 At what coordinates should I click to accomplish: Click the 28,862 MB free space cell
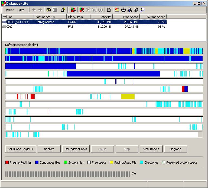131,22
